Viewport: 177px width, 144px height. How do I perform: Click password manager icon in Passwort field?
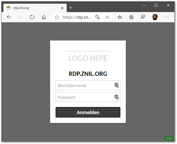click(x=117, y=97)
